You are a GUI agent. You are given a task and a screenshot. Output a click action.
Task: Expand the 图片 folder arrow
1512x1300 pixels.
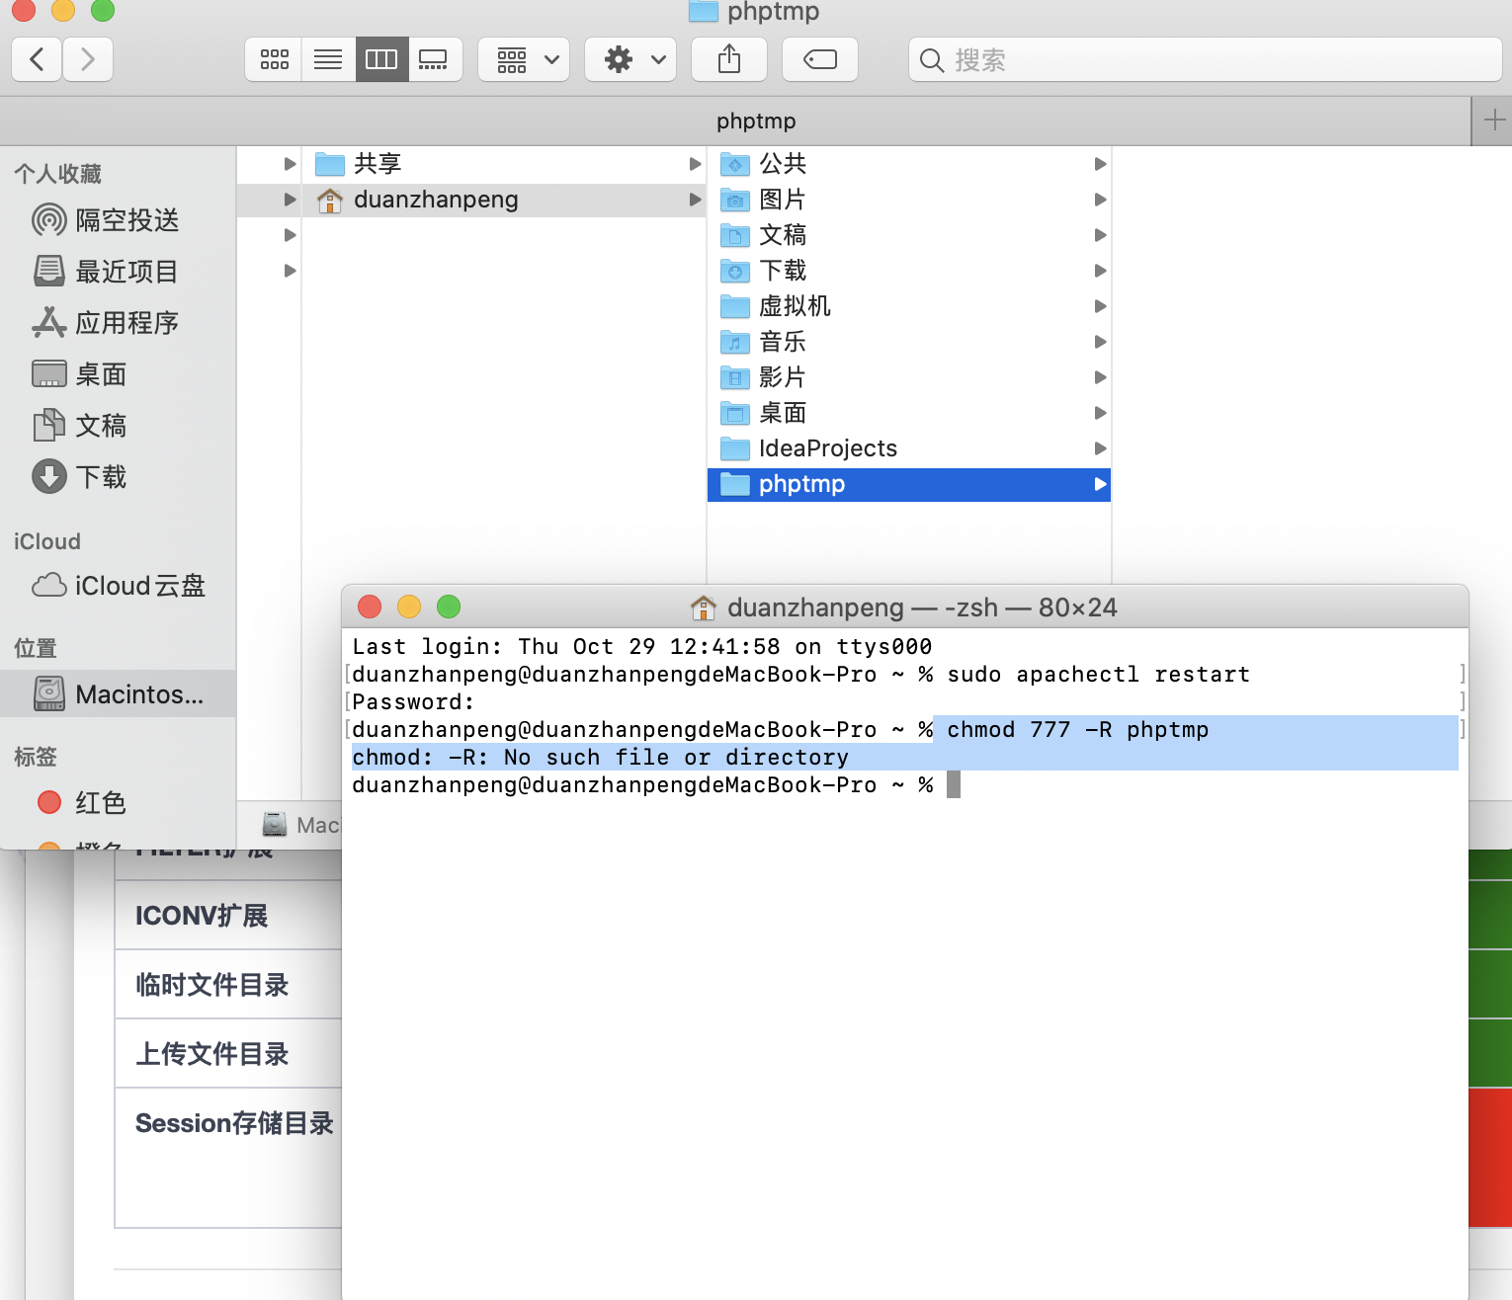point(1100,200)
